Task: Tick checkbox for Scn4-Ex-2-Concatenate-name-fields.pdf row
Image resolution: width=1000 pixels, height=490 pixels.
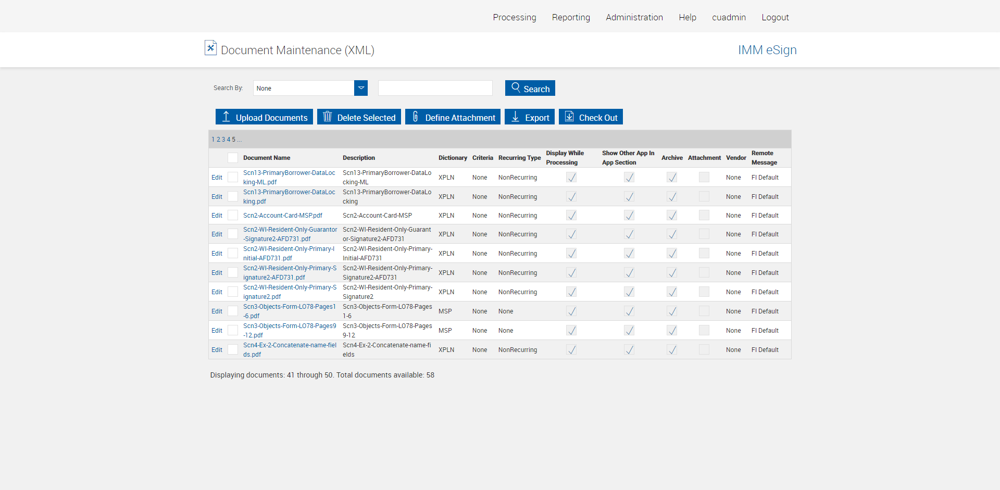Action: [233, 350]
